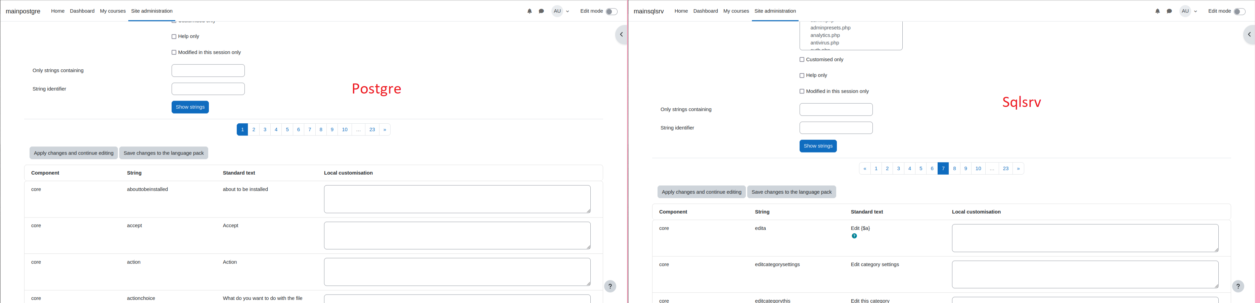Go to page 8 in mainsqlsrv pagination
1260x303 pixels.
click(x=954, y=169)
